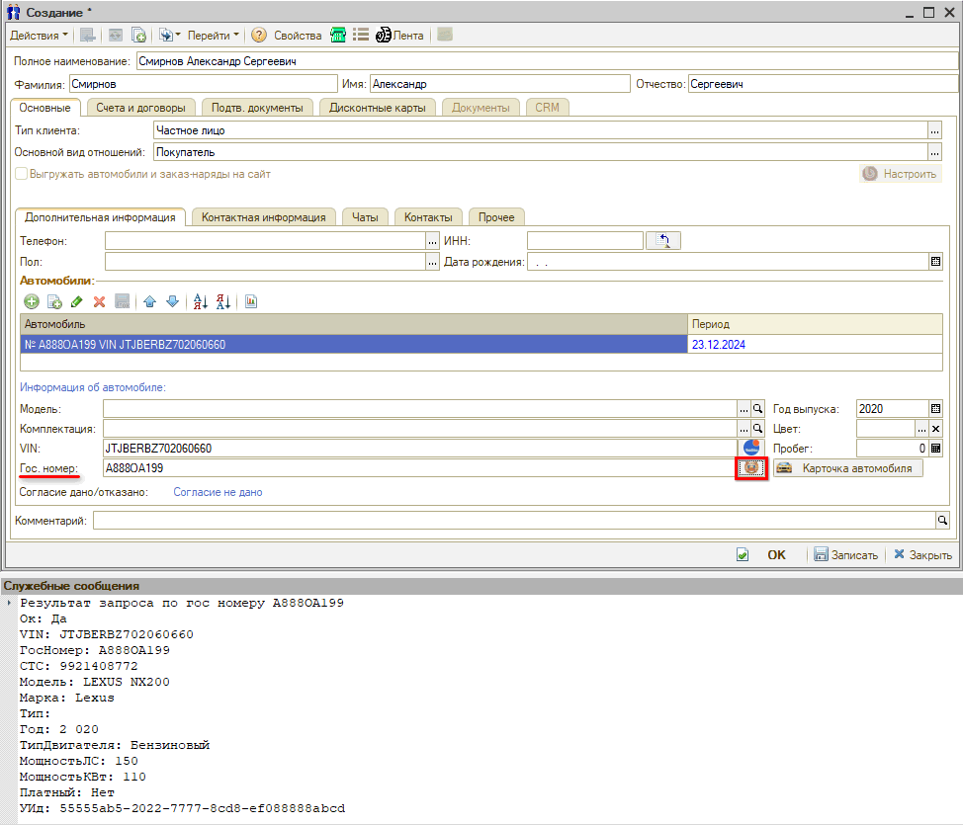This screenshot has width=963, height=825.
Task: Click the 'Согласие не дано' link
Action: pos(218,492)
